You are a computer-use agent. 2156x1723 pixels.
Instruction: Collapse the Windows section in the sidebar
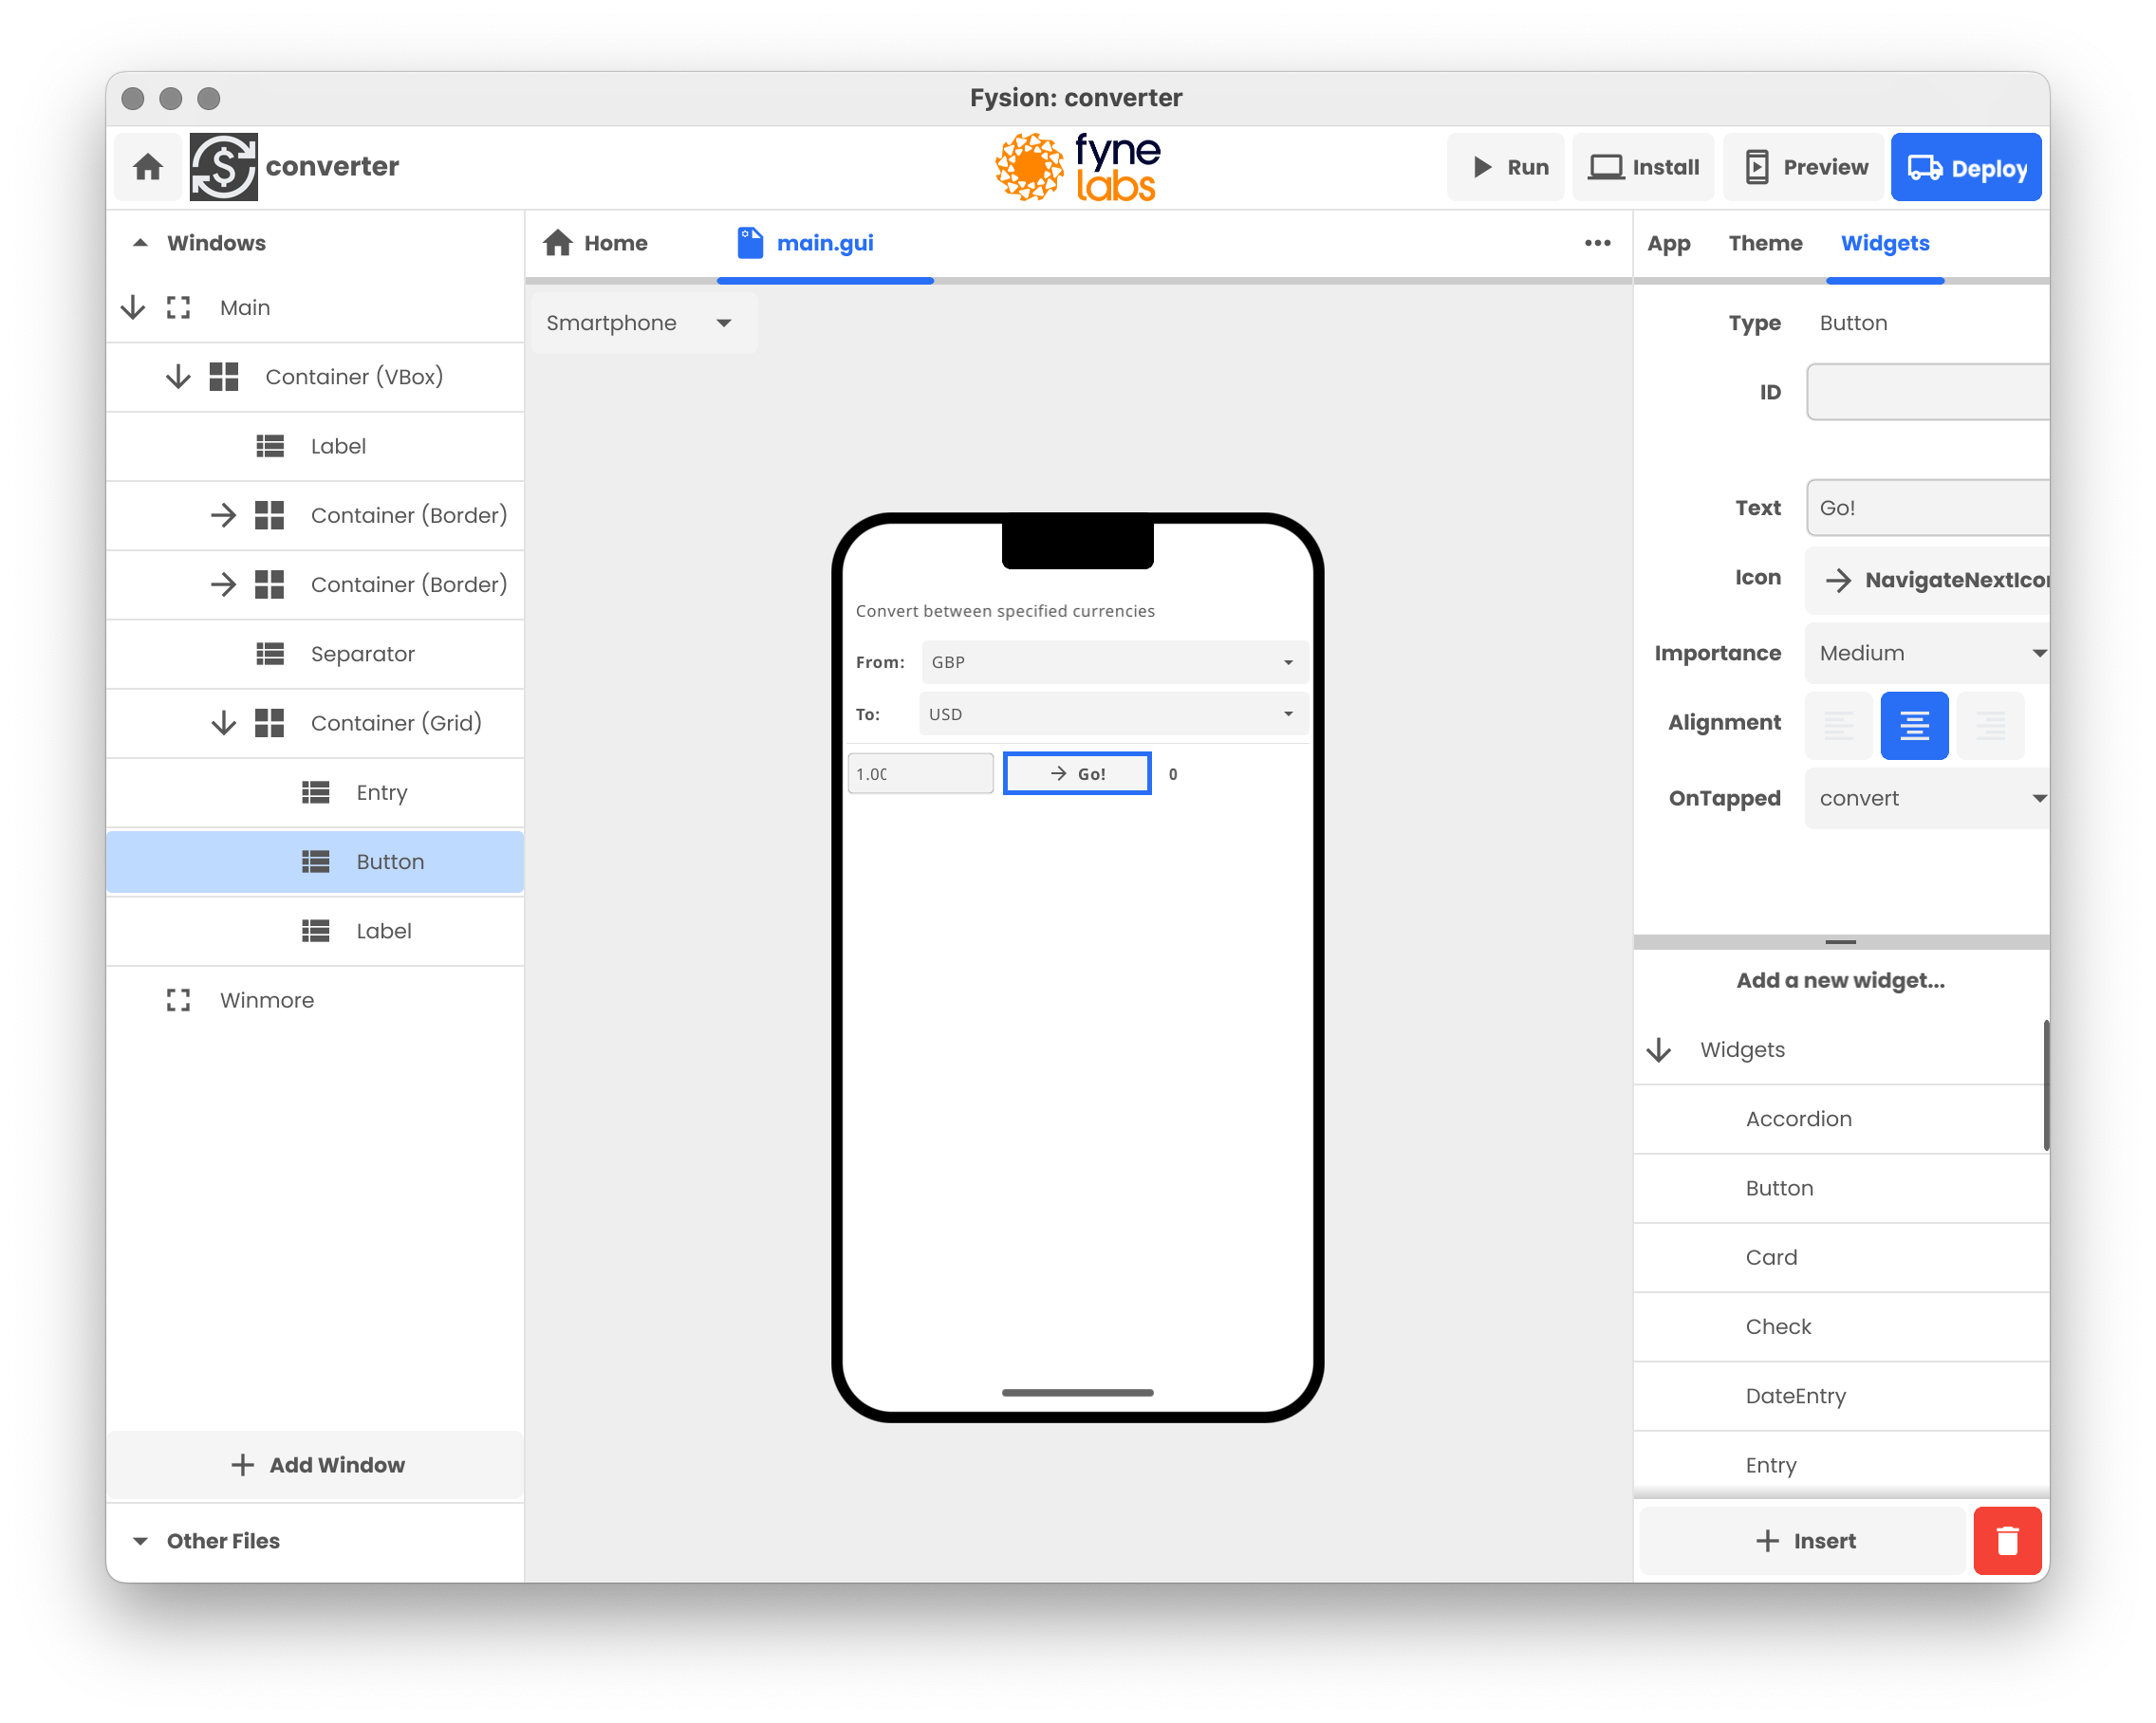coord(140,242)
